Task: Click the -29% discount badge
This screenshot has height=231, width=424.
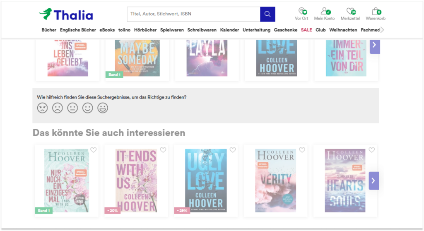Action: click(182, 210)
